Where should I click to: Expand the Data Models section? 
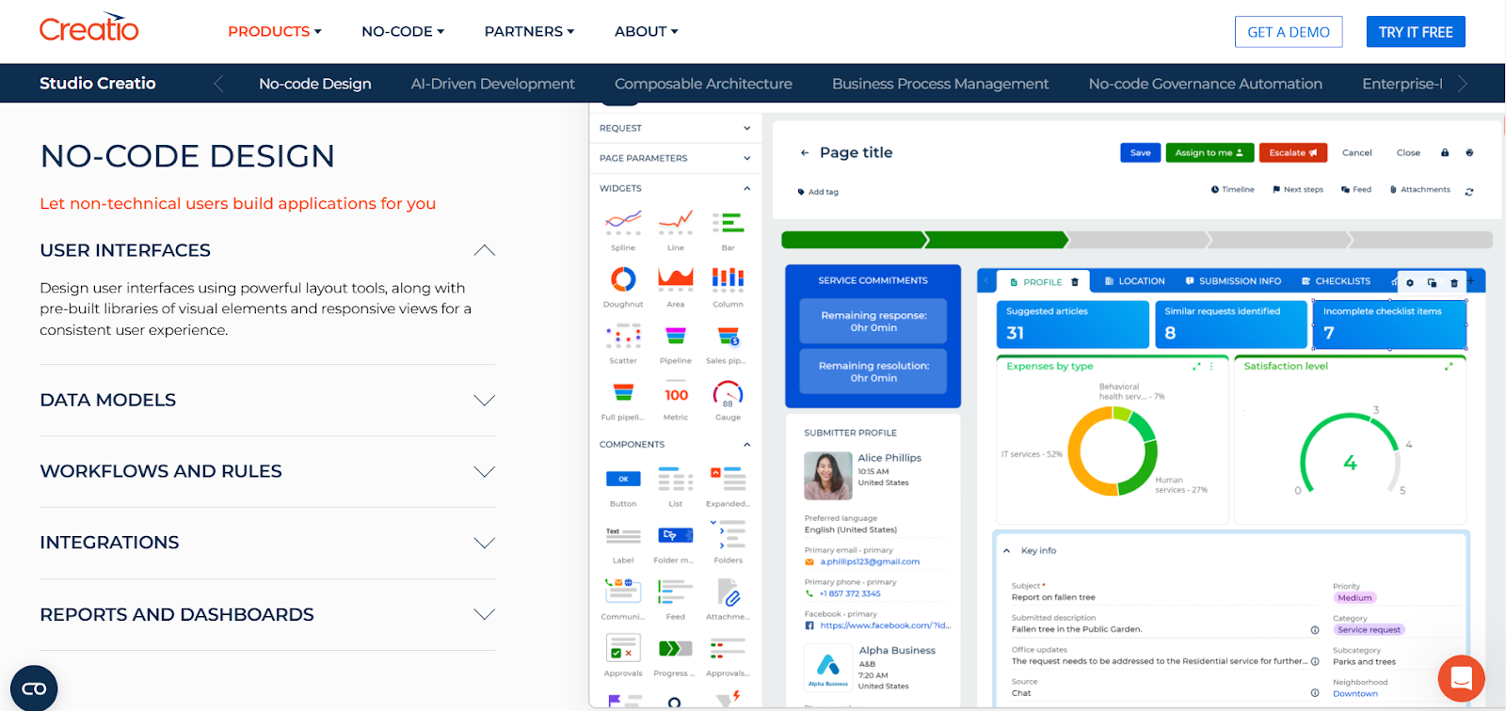point(484,400)
